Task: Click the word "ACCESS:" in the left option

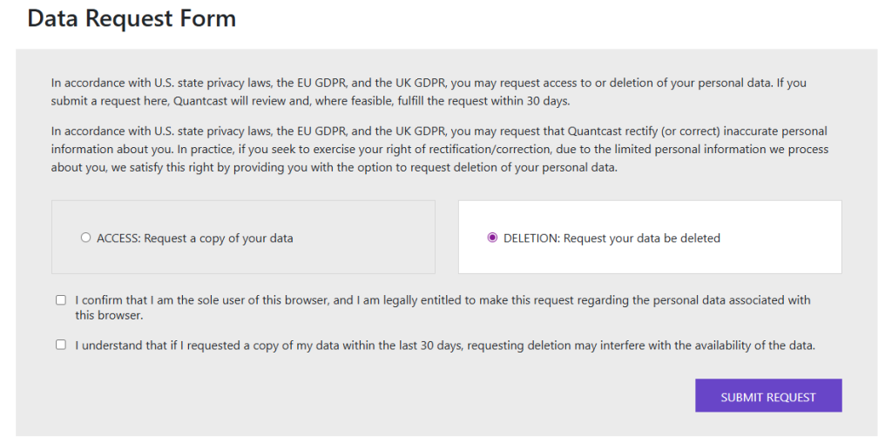Action: tap(118, 238)
